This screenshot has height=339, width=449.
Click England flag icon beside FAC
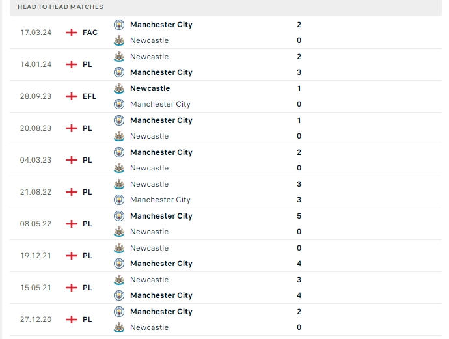[x=72, y=33]
